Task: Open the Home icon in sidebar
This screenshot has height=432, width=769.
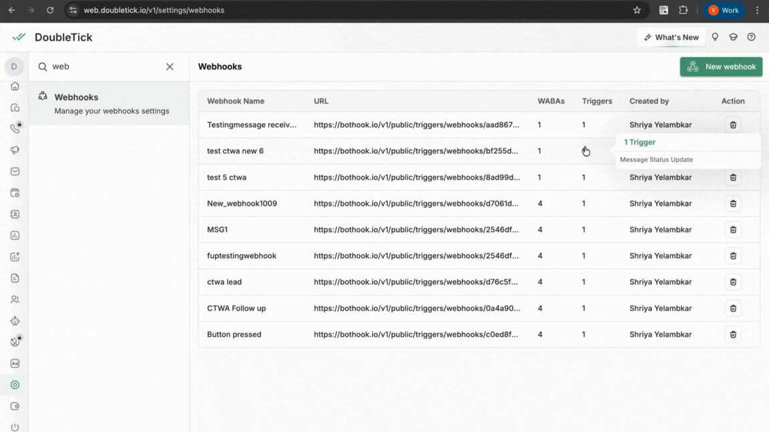Action: pyautogui.click(x=15, y=86)
